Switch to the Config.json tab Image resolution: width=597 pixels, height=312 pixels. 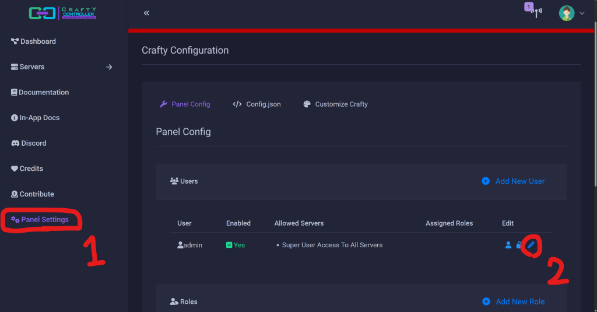coord(257,104)
